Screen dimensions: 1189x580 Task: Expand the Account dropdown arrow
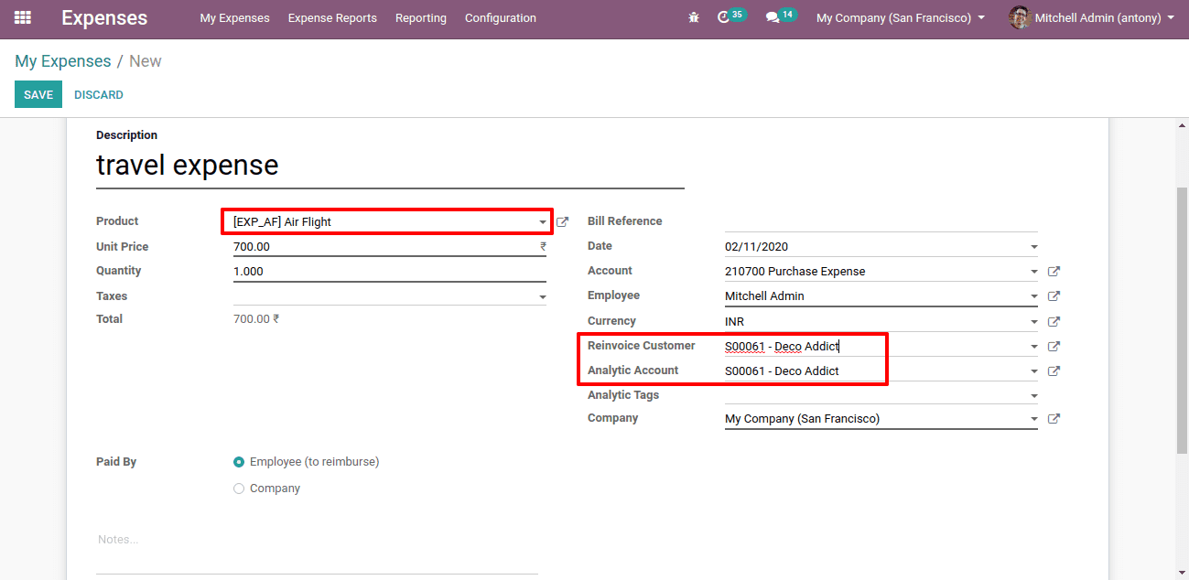(x=1033, y=272)
